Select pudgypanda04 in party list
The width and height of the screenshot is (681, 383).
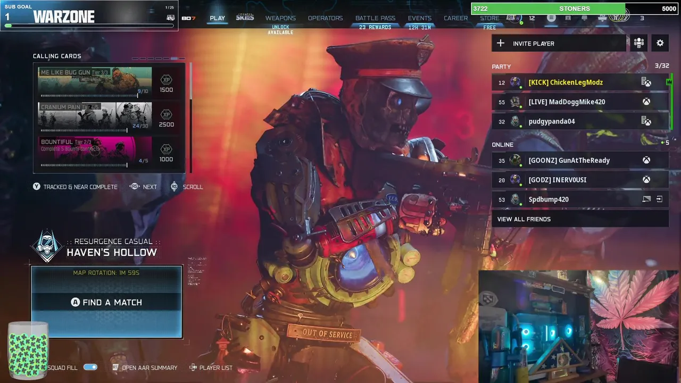(580, 121)
